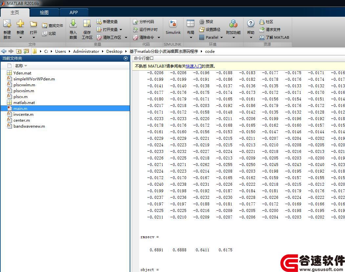Click Run and Time (运行并计时)
The height and width of the screenshot is (272, 345).
coord(145,30)
